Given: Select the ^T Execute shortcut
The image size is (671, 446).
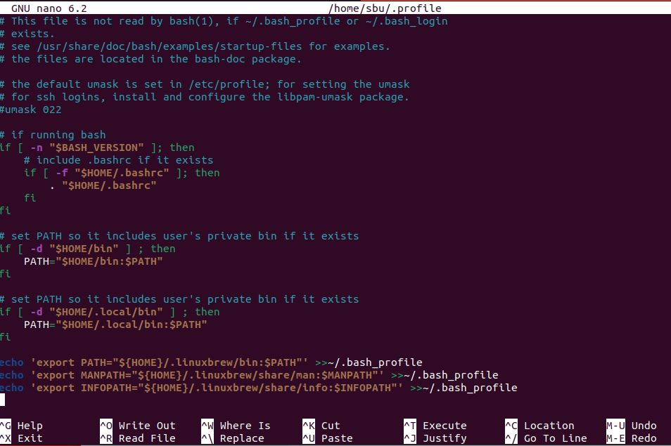Looking at the screenshot, I should (x=435, y=426).
